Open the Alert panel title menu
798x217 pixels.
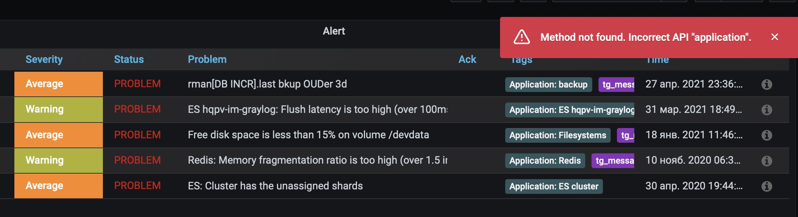334,31
